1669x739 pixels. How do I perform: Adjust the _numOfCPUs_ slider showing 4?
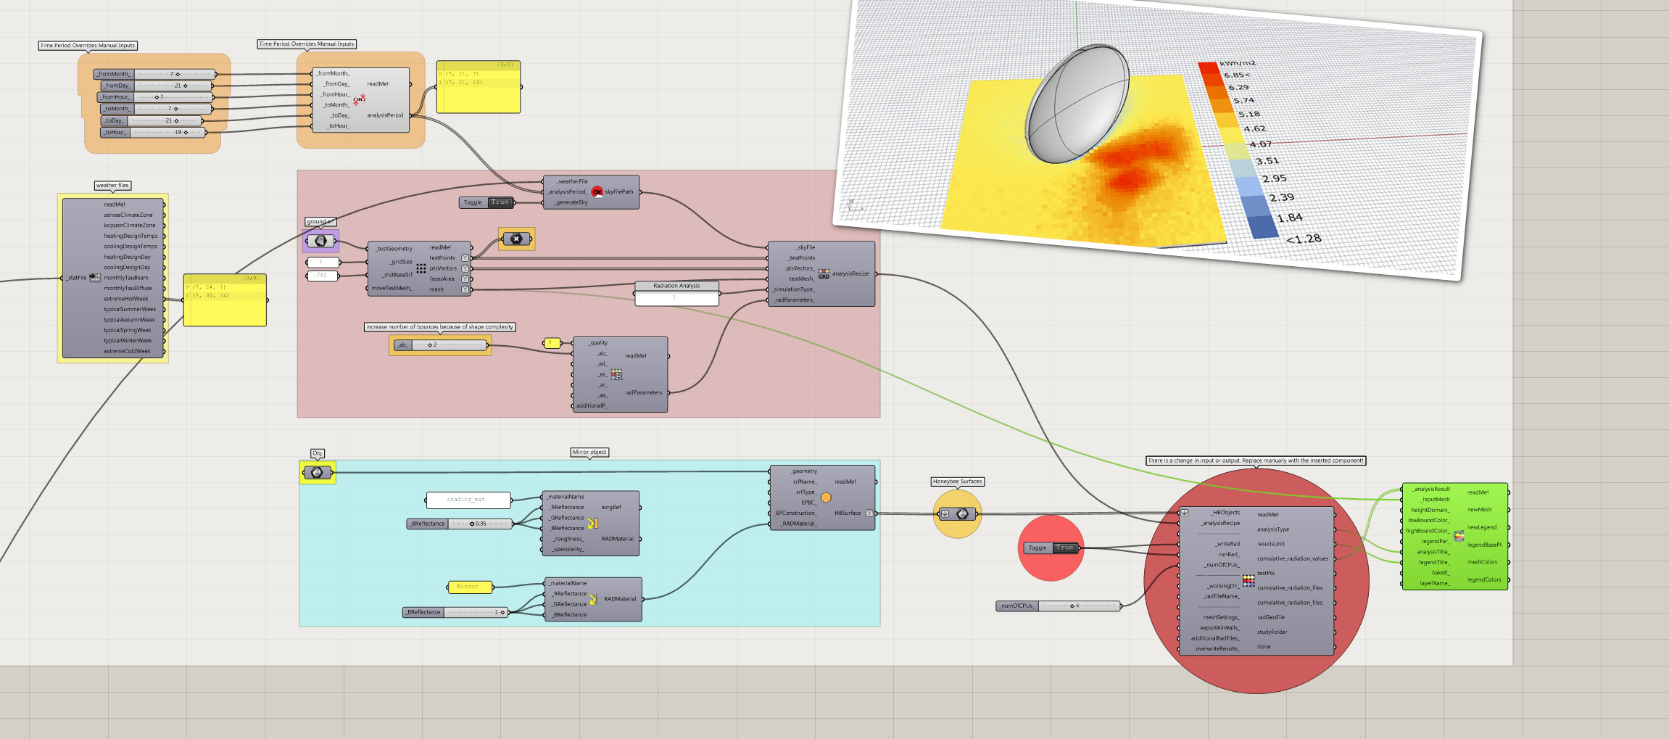(x=1059, y=606)
